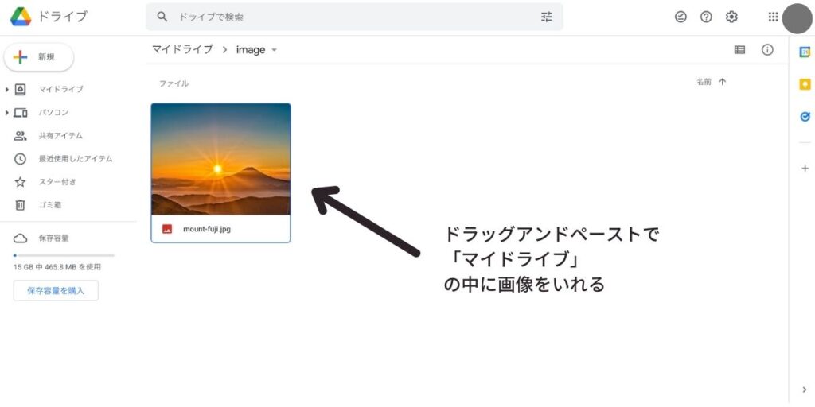Open Google Calendar side panel
815x407 pixels.
(805, 52)
